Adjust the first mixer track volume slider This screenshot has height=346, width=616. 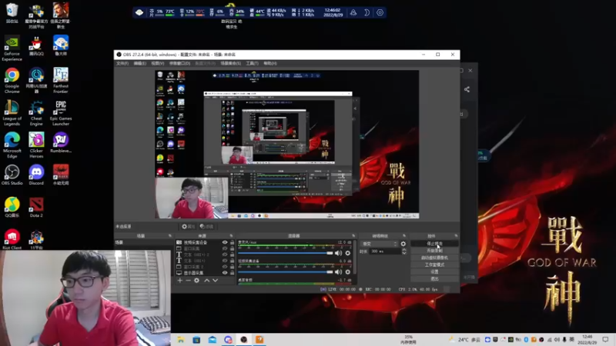[285, 253]
